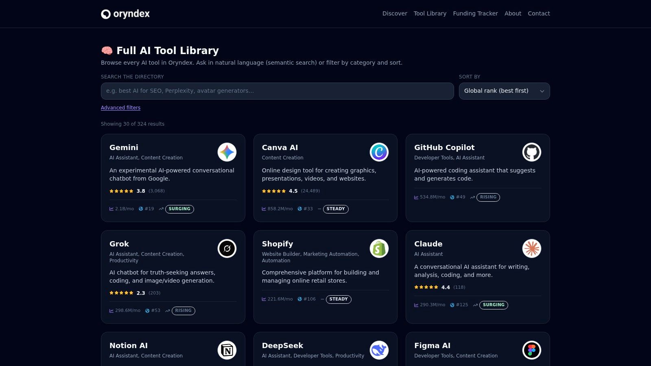Click the STEADY badge on Canva AI
This screenshot has width=651, height=366.
click(x=336, y=209)
